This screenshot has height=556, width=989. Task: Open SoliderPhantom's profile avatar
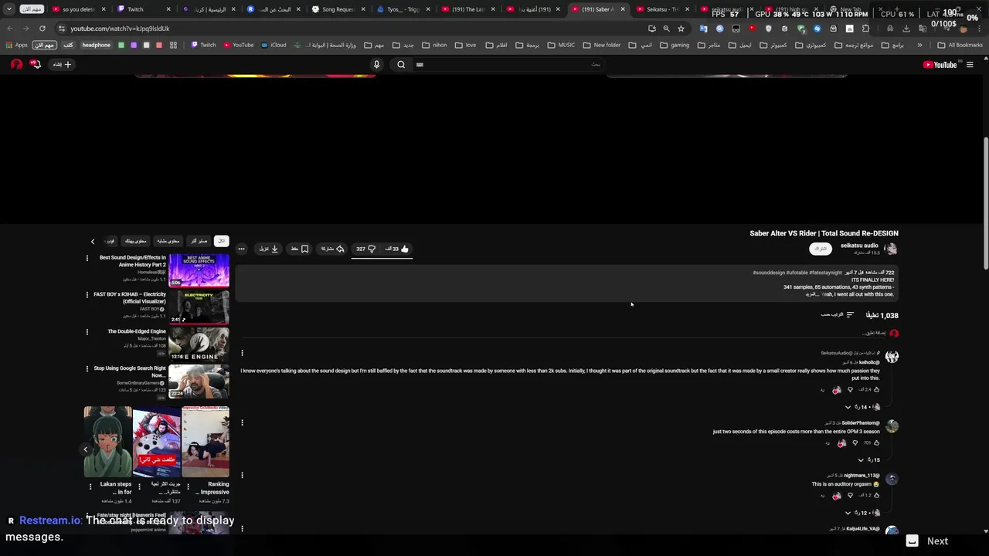point(892,426)
